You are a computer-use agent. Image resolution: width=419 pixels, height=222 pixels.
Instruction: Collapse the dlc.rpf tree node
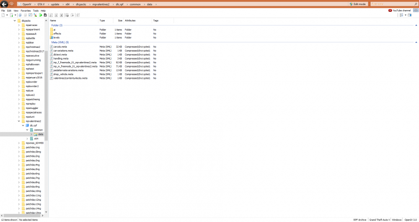click(23, 125)
